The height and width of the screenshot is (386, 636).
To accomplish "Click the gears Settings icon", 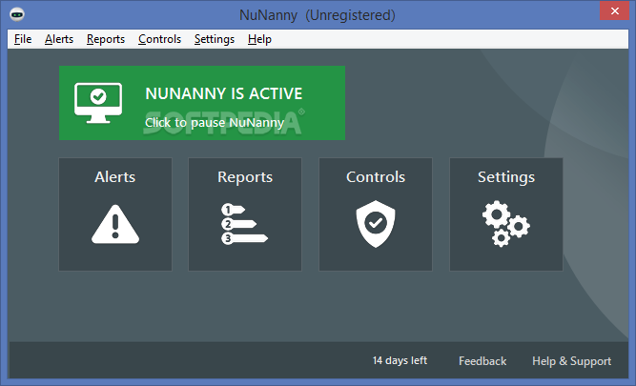I will pyautogui.click(x=506, y=224).
